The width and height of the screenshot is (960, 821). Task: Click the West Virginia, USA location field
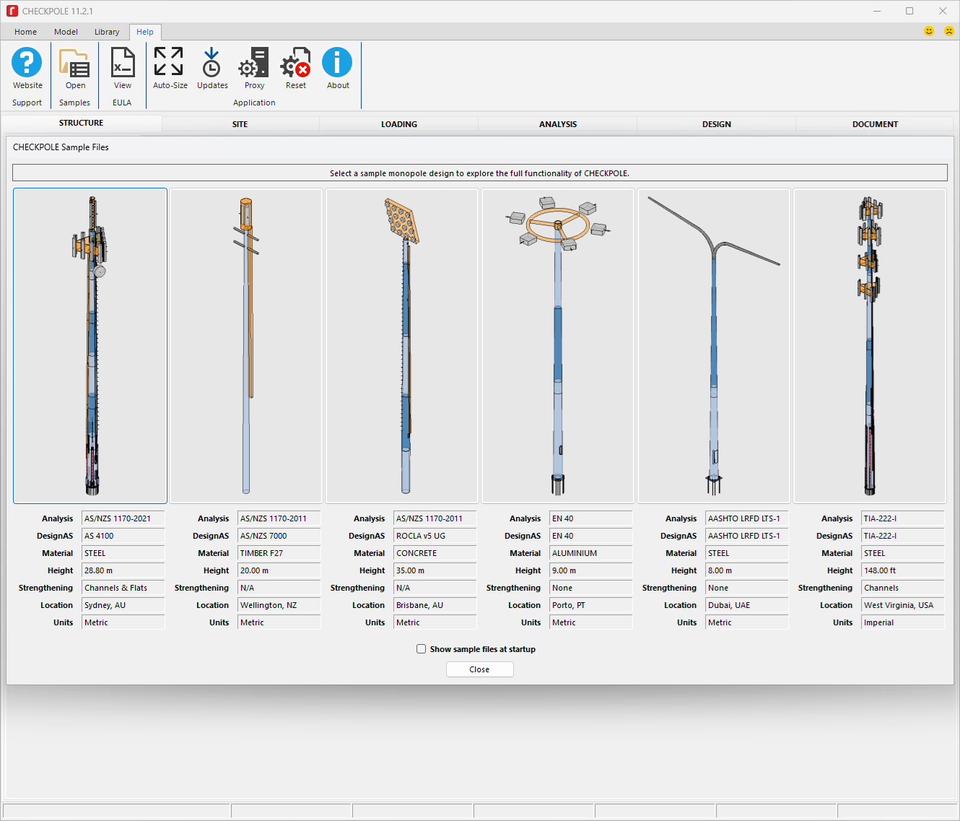903,605
